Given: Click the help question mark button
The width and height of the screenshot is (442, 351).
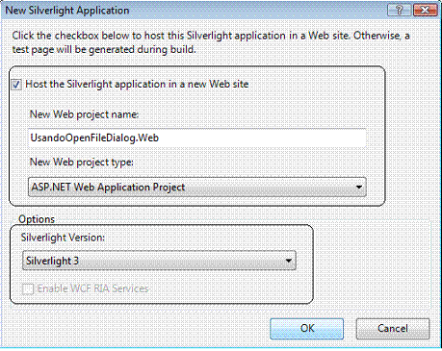Looking at the screenshot, I should tap(399, 11).
